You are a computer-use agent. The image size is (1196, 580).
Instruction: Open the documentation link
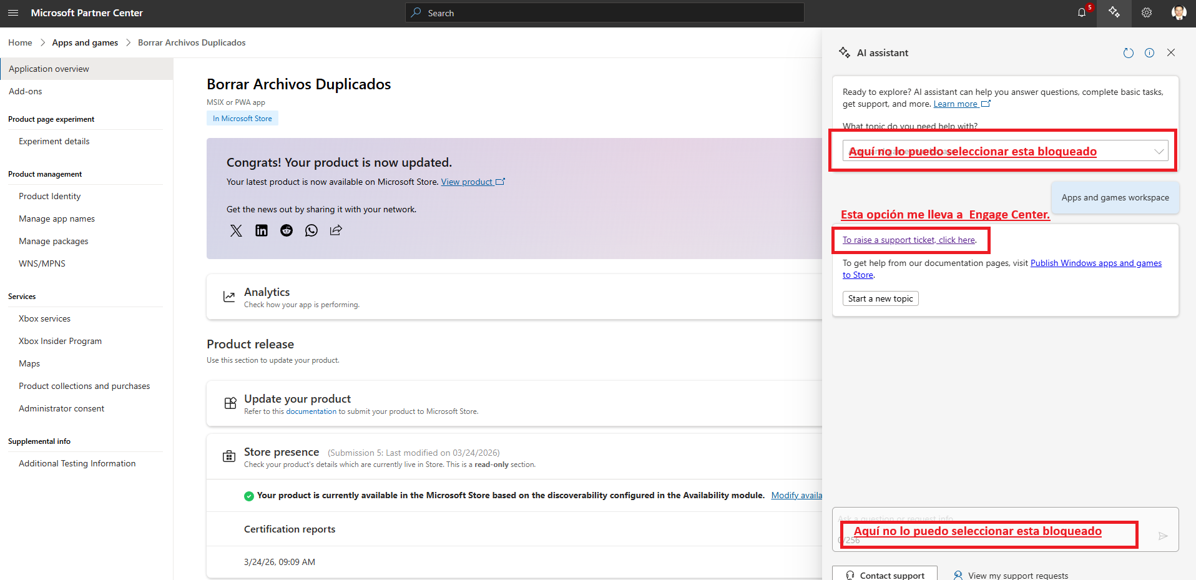tap(311, 411)
